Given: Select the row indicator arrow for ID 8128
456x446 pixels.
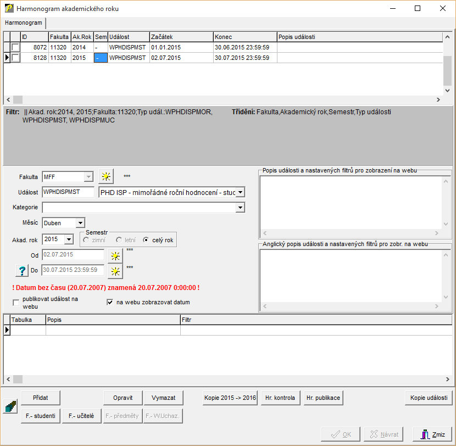Looking at the screenshot, I should 7,58.
